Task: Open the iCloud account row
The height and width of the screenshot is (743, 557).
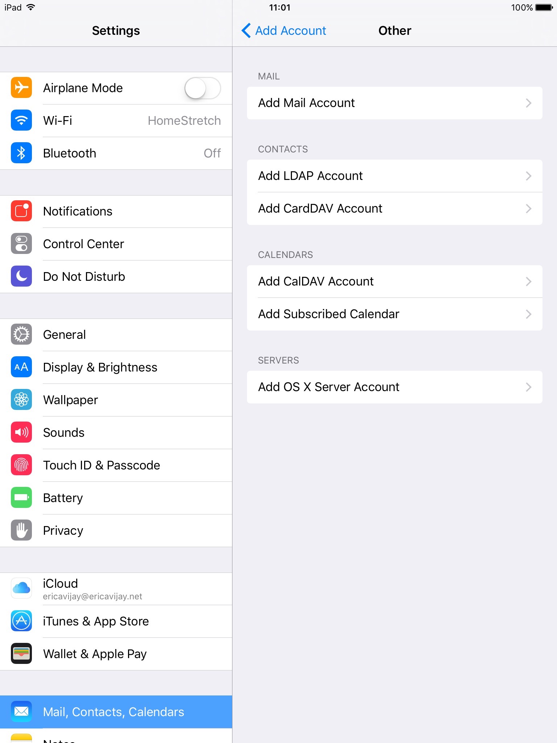Action: [116, 588]
